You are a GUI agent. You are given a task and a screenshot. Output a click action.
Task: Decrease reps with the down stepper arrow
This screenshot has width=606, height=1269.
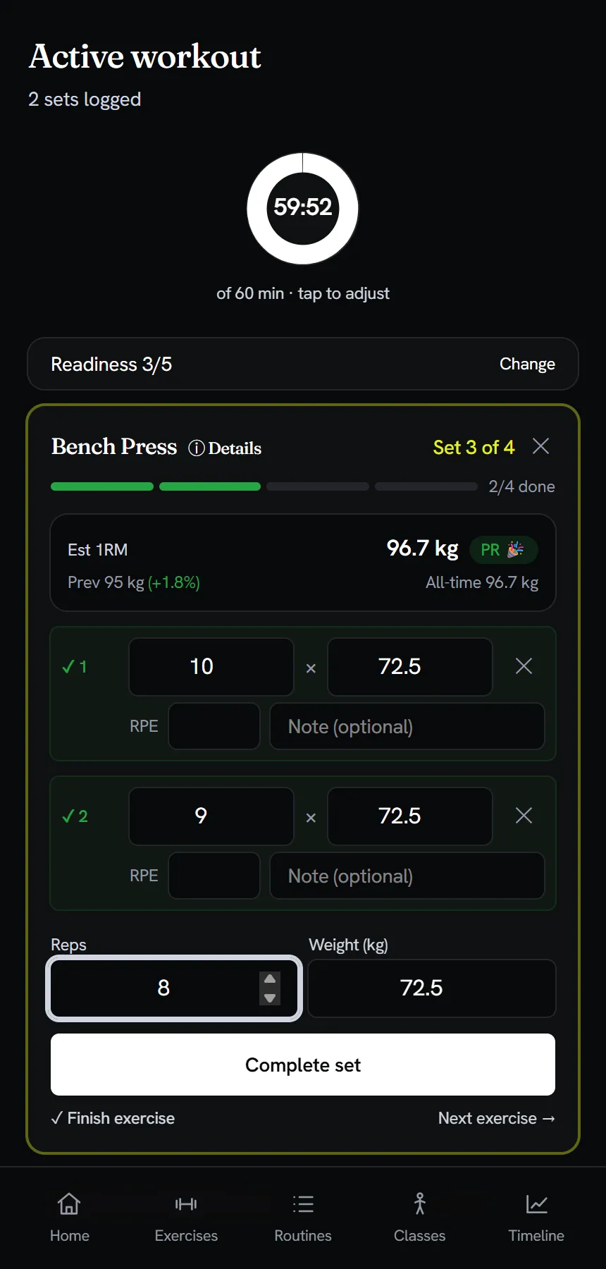[270, 997]
